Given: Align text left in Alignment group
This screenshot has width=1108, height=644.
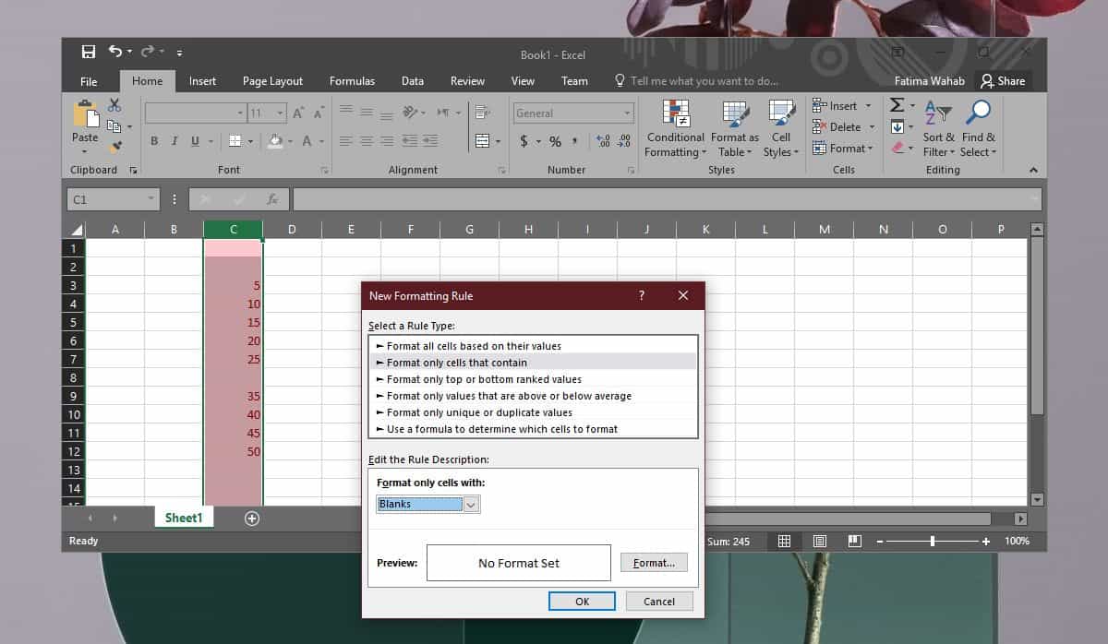Looking at the screenshot, I should (x=346, y=141).
